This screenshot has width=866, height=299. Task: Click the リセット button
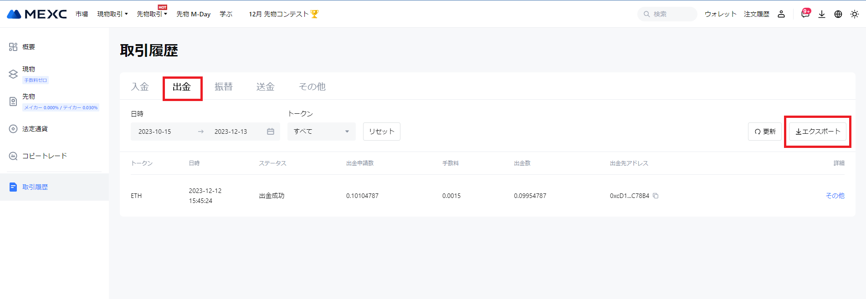[382, 132]
